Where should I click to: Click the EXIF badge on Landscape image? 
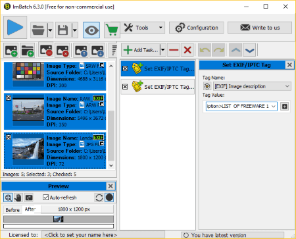click(x=98, y=138)
